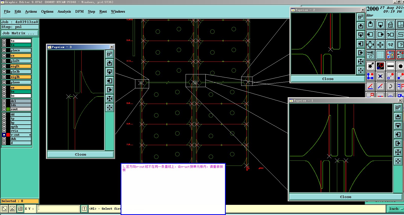Click the Job Matrix button
This screenshot has height=215, width=404.
click(20, 33)
